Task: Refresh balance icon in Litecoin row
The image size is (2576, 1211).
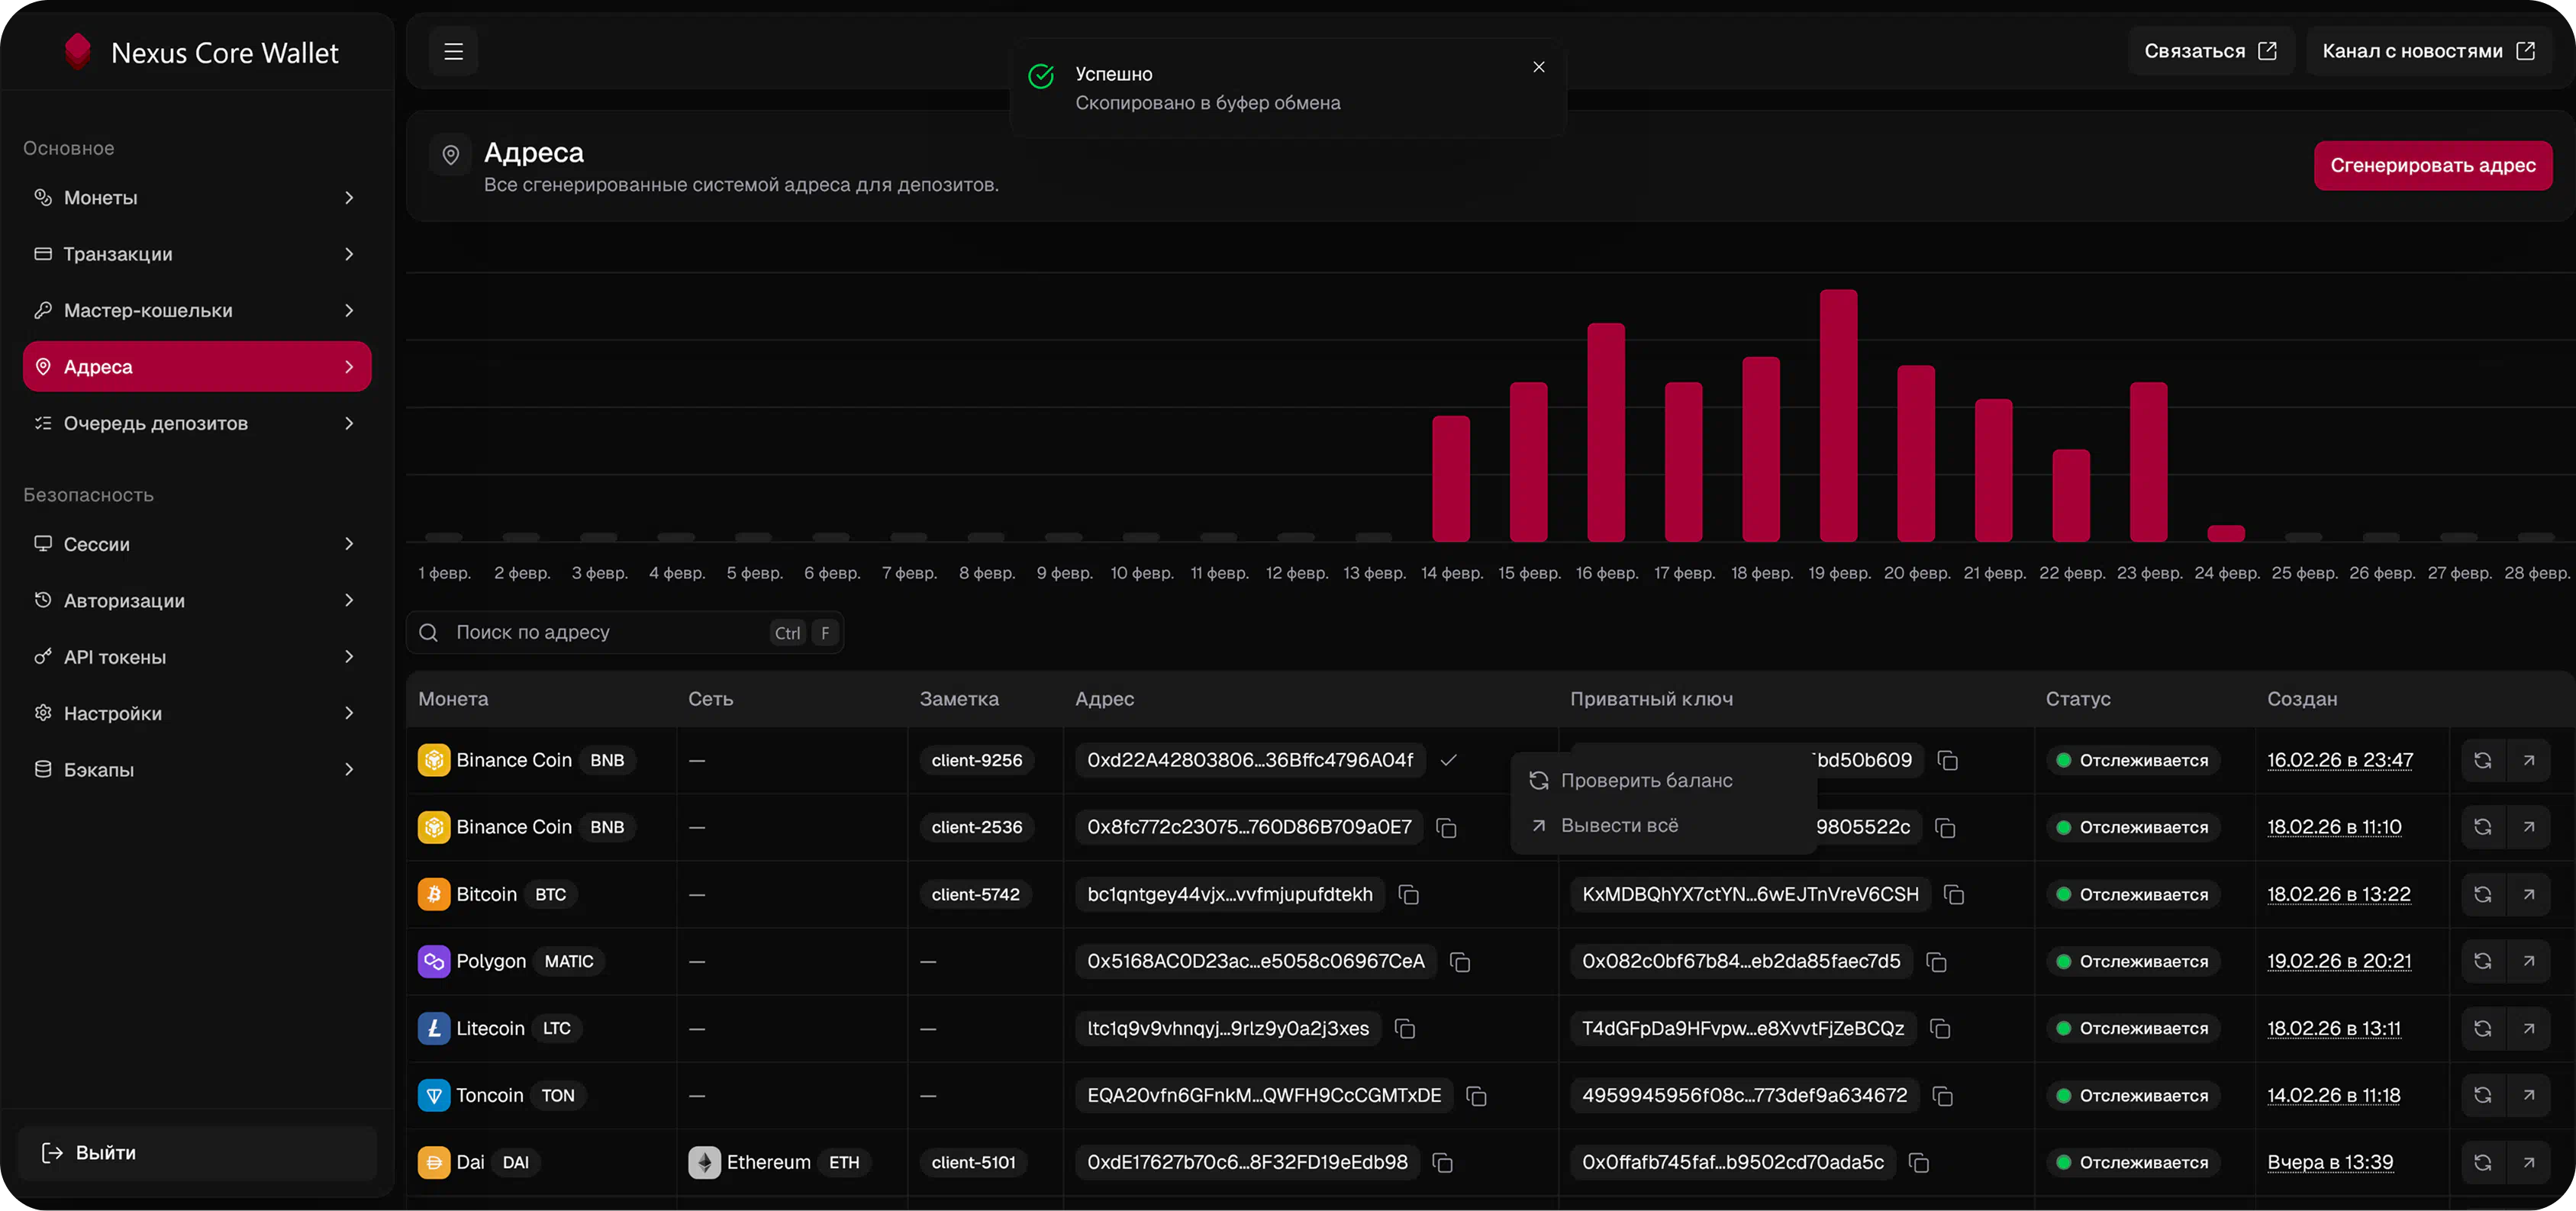Action: click(x=2482, y=1028)
